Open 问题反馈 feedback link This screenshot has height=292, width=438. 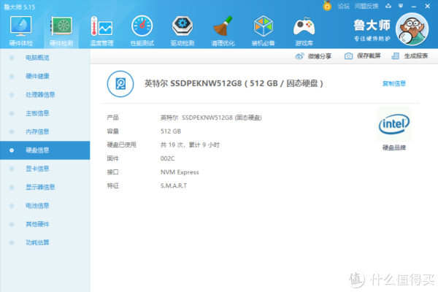[x=366, y=6]
